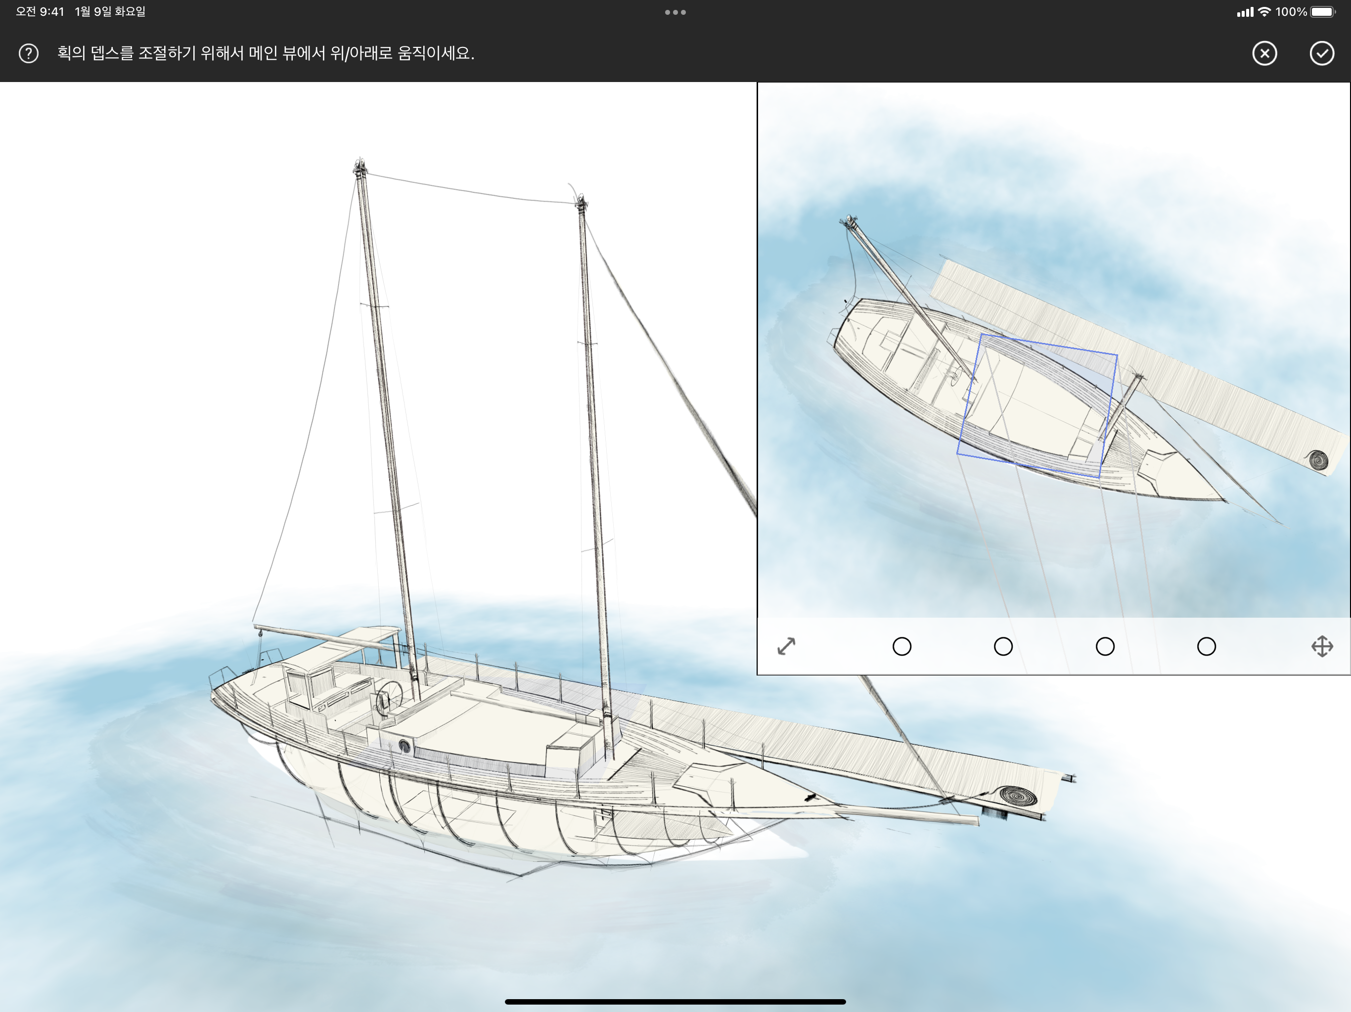
Task: Tap the Wi-Fi status icon
Action: (1264, 11)
